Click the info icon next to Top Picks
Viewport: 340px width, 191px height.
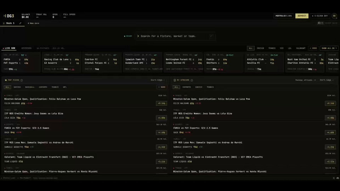(x=22, y=80)
